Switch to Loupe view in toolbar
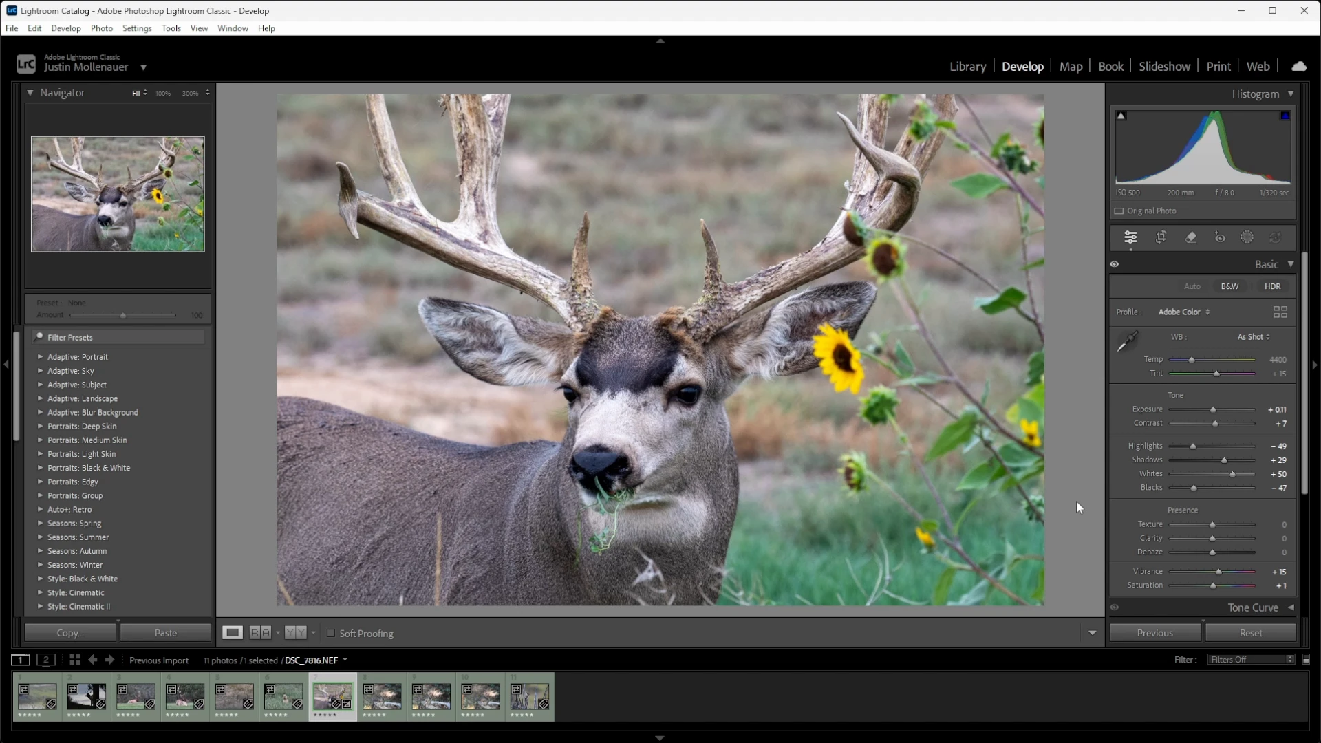This screenshot has width=1321, height=743. (x=233, y=633)
